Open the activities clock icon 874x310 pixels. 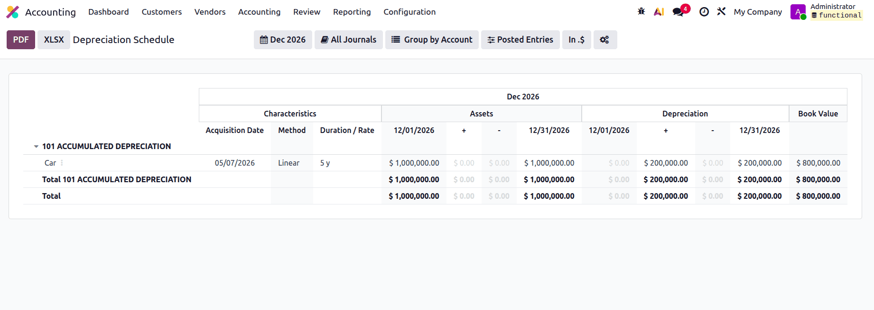(704, 12)
